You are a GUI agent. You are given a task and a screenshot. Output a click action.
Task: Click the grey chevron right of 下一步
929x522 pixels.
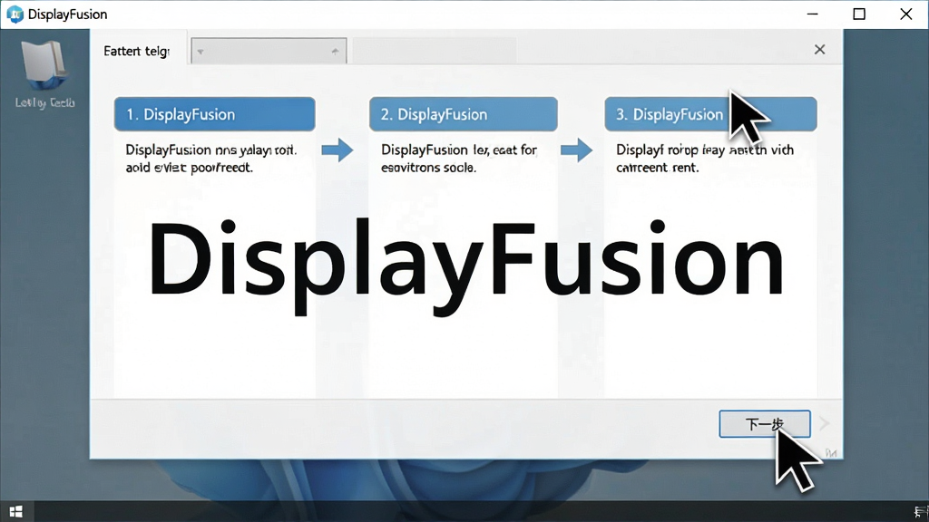(824, 424)
